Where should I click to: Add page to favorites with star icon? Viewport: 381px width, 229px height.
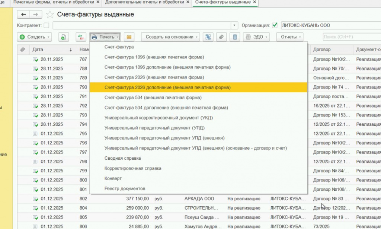pos(50,15)
